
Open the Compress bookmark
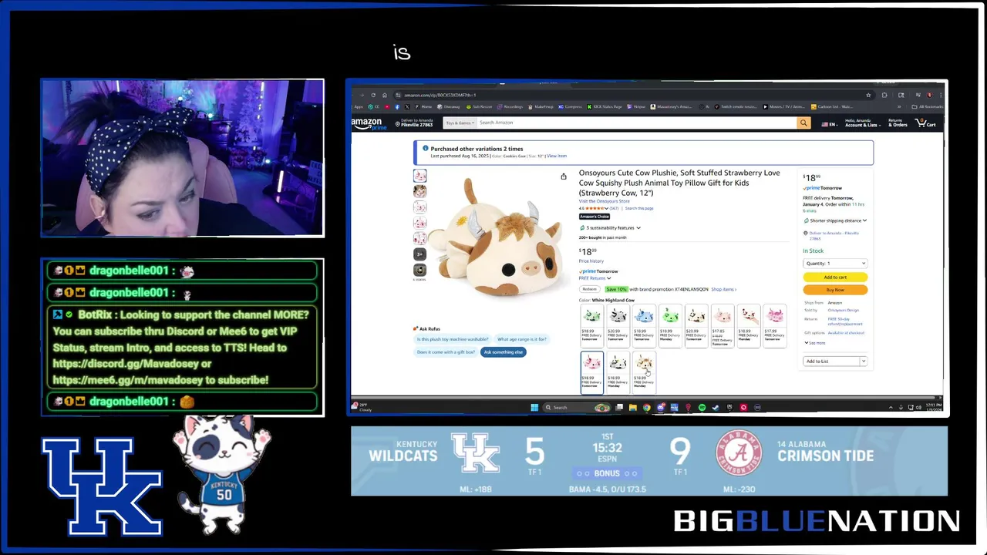click(570, 107)
